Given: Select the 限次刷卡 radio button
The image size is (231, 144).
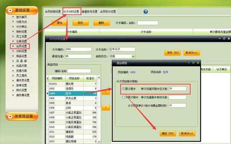Looking at the screenshot, I should pos(124,89).
